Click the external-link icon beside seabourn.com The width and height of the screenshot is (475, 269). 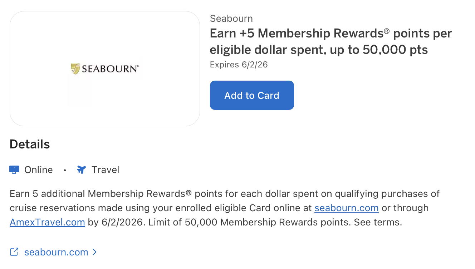pos(14,252)
